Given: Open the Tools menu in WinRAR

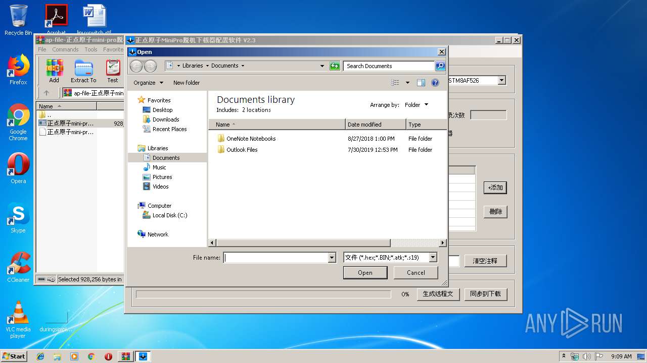Looking at the screenshot, I should point(91,49).
